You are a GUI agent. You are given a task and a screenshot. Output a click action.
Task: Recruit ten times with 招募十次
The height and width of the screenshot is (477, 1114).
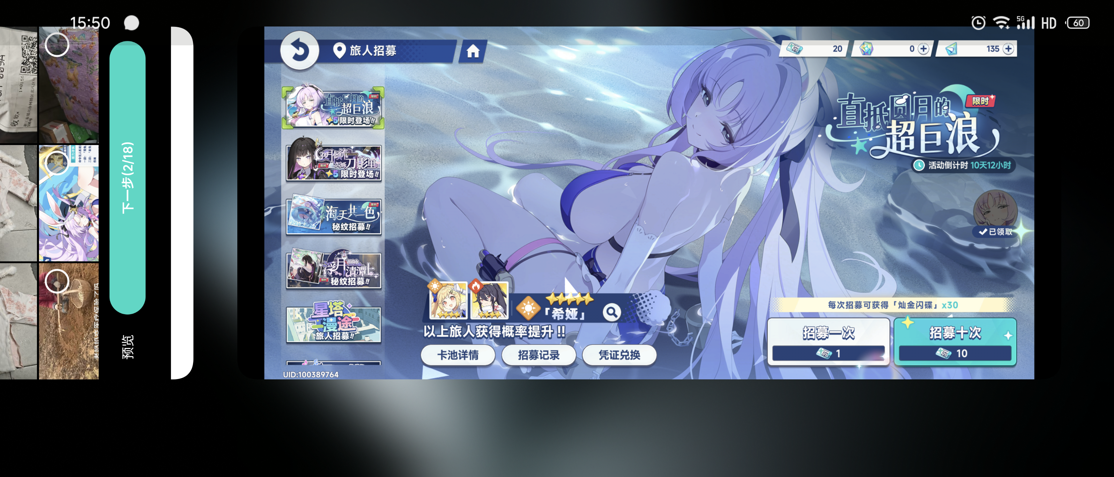[x=955, y=341]
